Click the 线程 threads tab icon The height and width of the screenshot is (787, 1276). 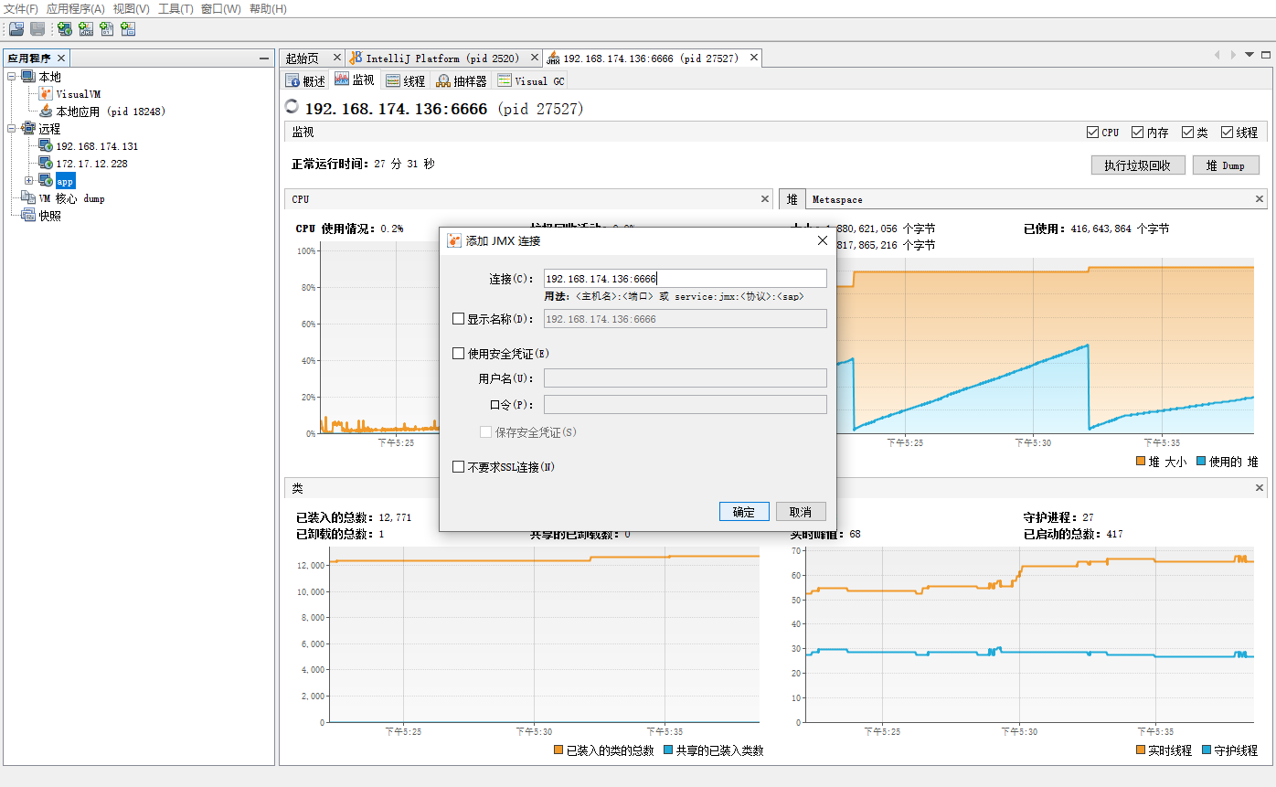click(393, 80)
